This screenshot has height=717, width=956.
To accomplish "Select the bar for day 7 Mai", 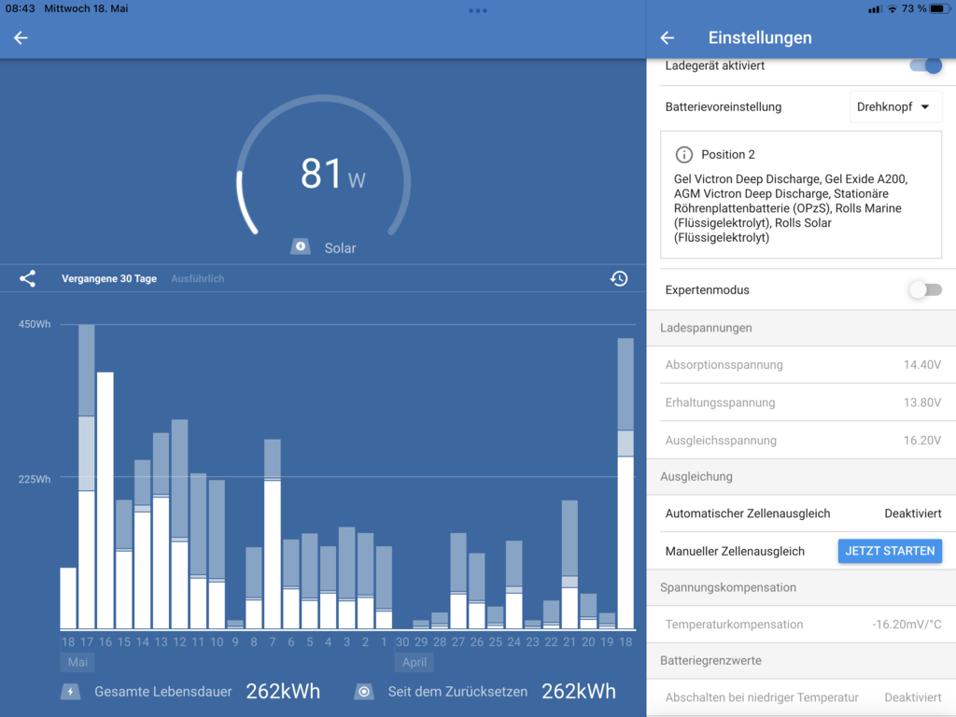I will click(272, 533).
